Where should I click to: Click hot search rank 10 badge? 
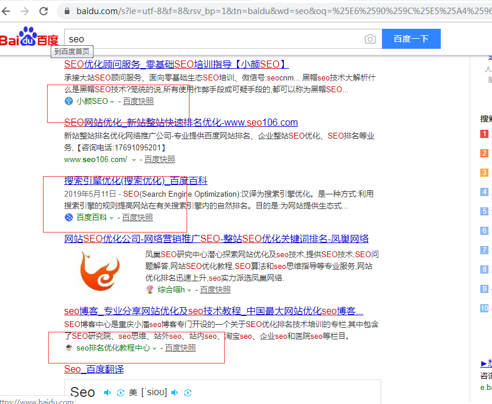484,308
